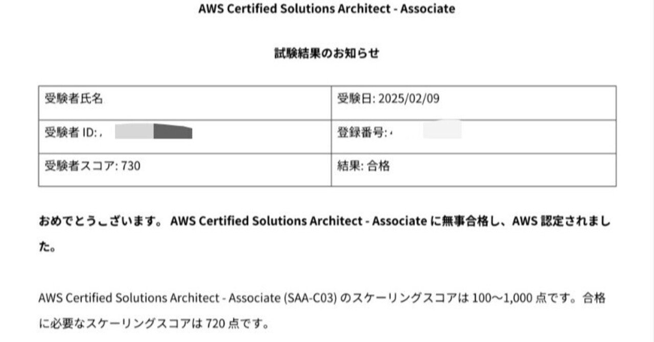
Task: Click the 試験結果のお知らせ subtitle
Action: coord(326,54)
